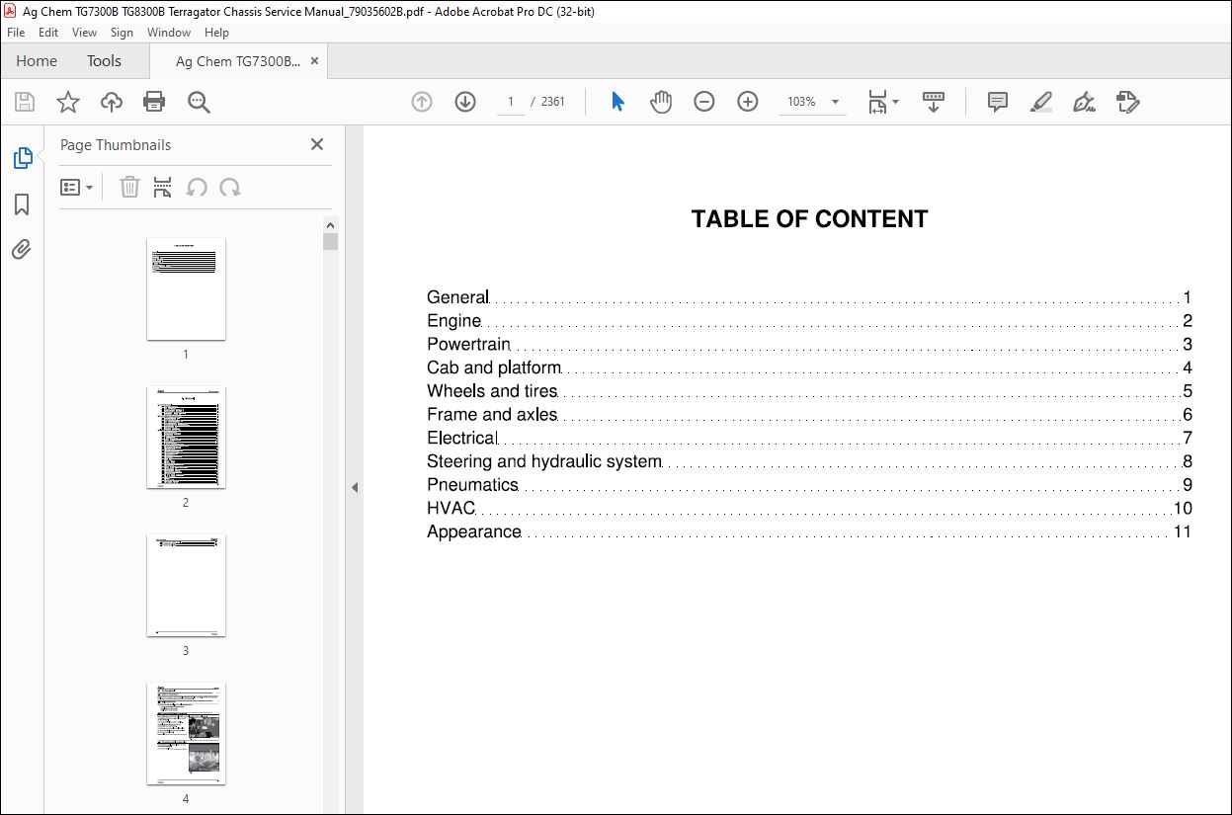Click the fit page width icon
Image resolution: width=1232 pixels, height=815 pixels.
pyautogui.click(x=877, y=102)
